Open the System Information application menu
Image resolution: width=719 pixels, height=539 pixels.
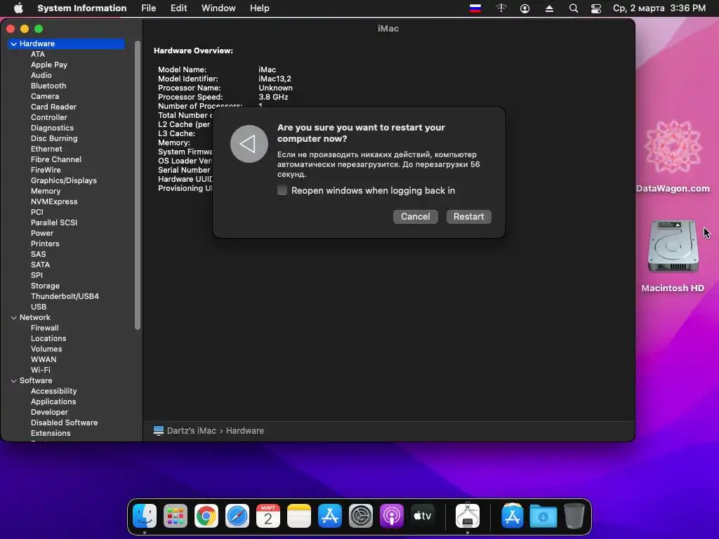click(81, 8)
